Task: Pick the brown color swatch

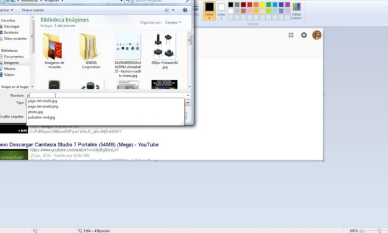Action: click(x=243, y=11)
